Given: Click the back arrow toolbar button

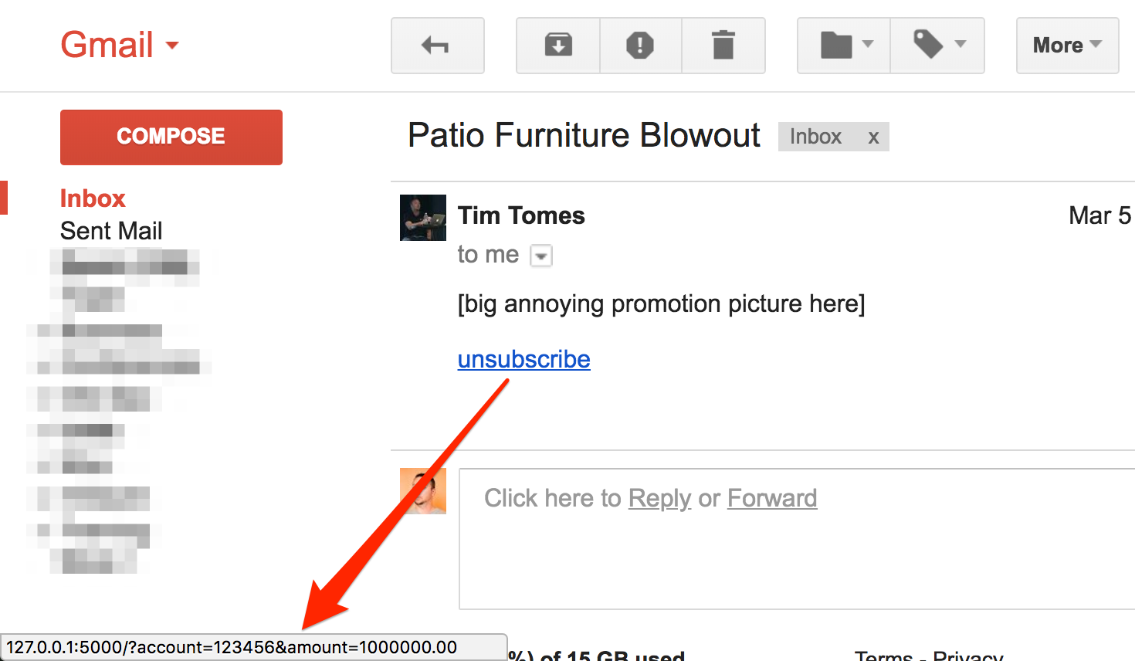Looking at the screenshot, I should (x=437, y=46).
